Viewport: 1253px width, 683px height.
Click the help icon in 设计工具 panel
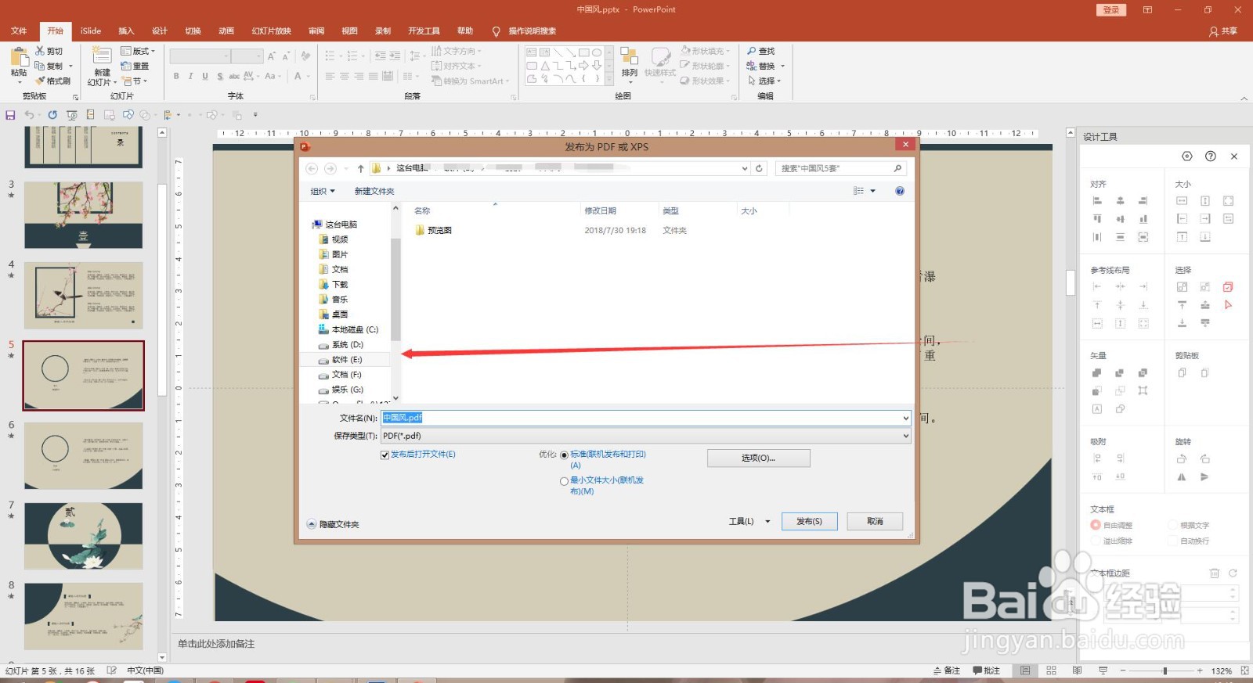tap(1211, 156)
